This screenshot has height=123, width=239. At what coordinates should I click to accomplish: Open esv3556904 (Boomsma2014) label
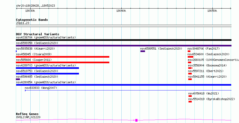pyautogui.click(x=207, y=65)
